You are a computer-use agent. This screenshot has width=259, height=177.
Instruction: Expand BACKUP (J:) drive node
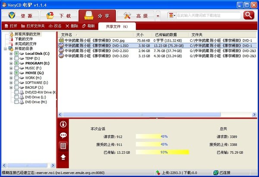(11, 87)
